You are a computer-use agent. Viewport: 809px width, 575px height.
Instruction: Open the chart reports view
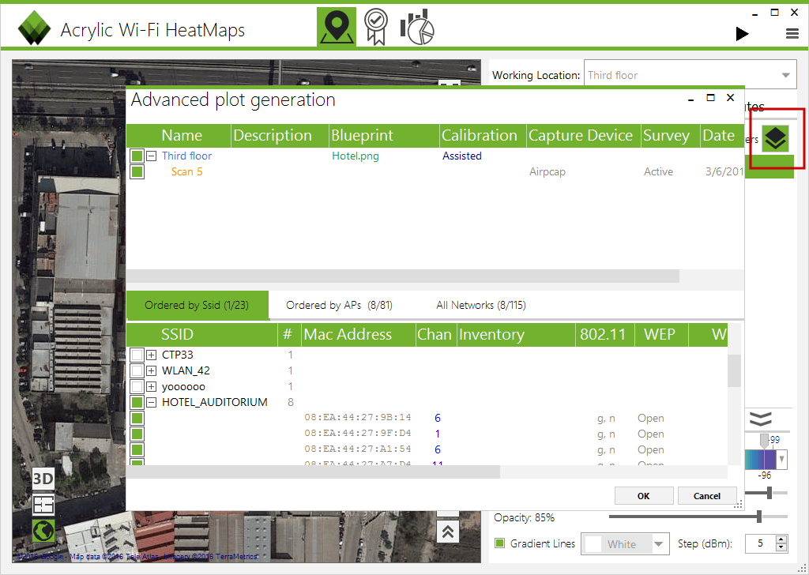pos(417,27)
